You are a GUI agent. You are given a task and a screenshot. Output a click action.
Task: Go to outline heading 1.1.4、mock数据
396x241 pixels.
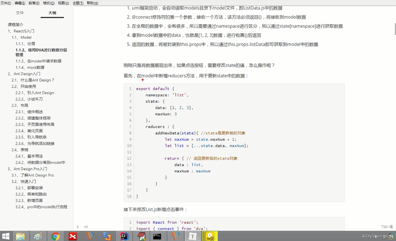[x=30, y=67]
